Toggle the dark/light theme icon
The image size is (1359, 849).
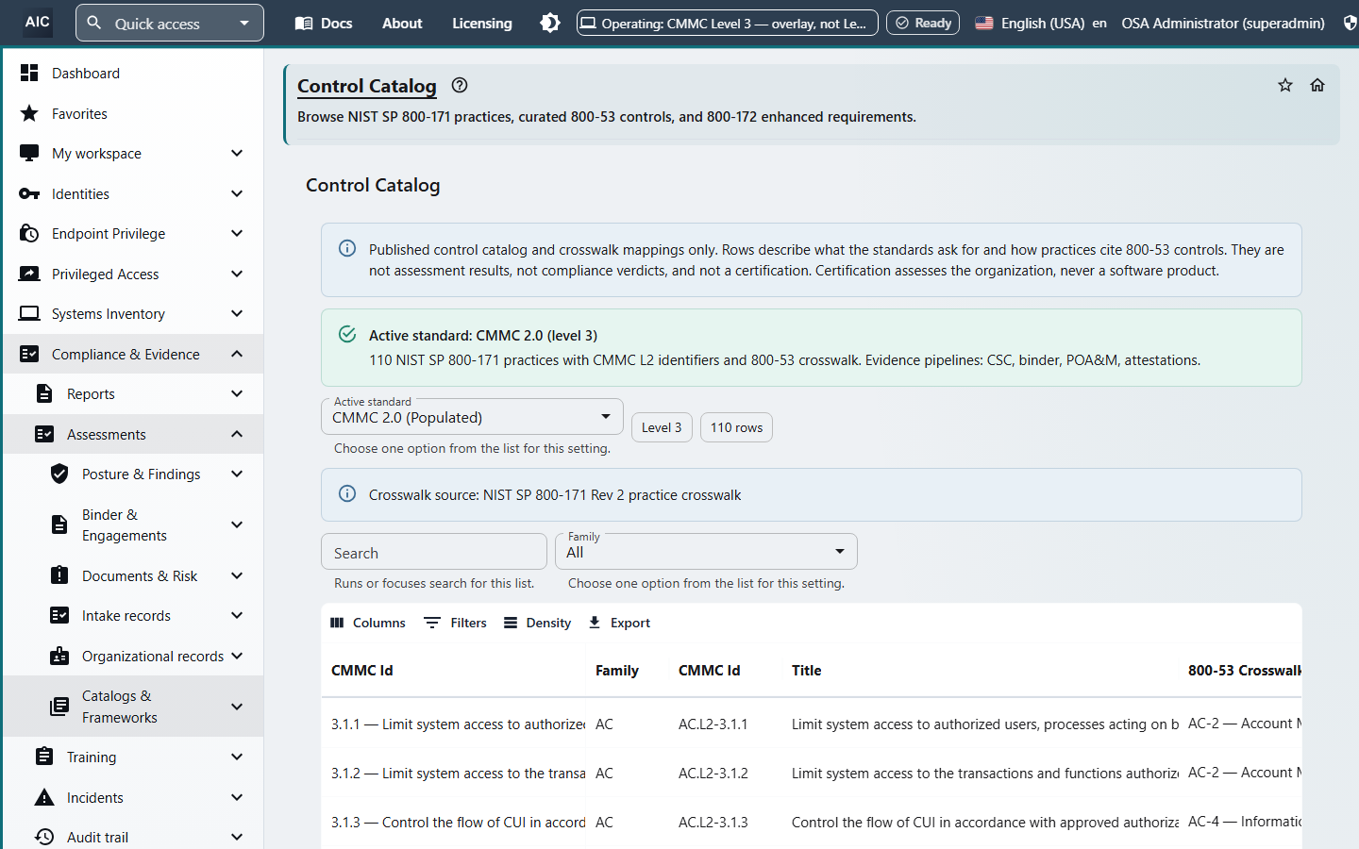tap(550, 23)
